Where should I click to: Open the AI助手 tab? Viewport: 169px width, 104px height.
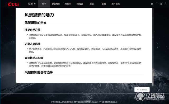tap(68, 4)
